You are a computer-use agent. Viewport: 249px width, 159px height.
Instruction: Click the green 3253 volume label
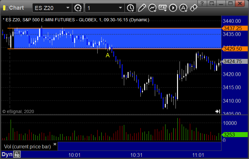point(235,135)
